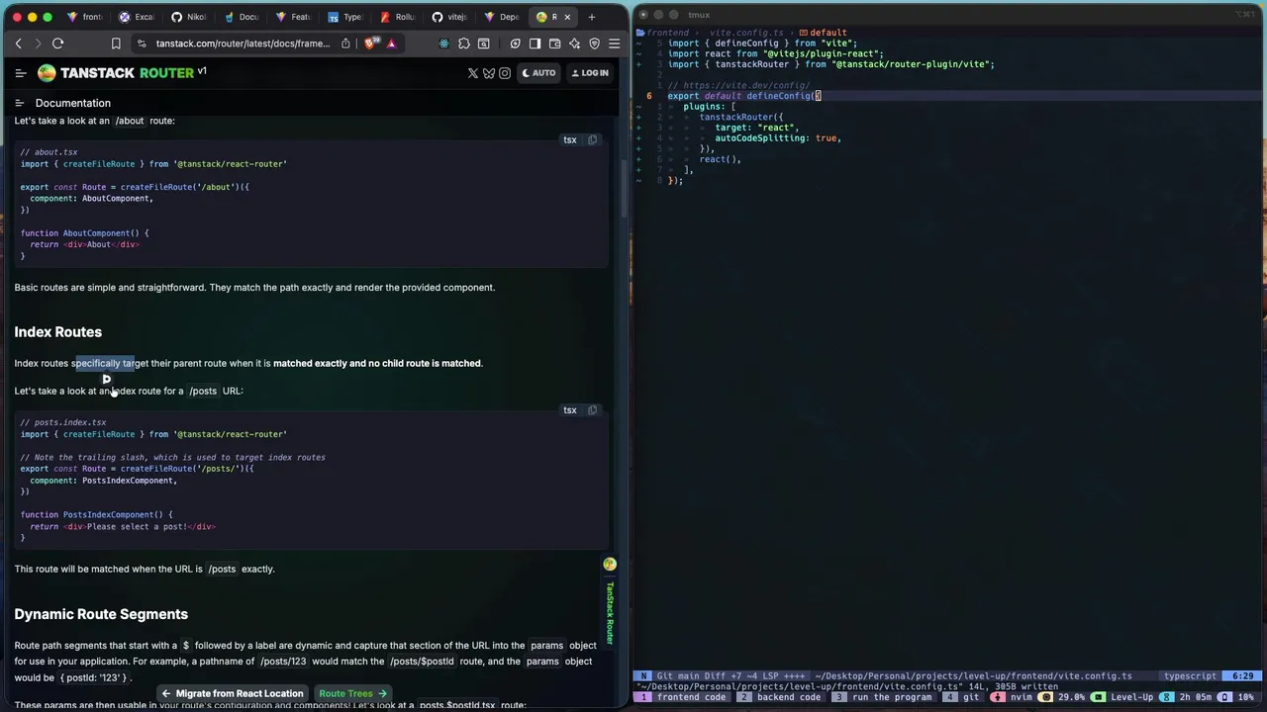Switch to the vitejs GitHub tab

pyautogui.click(x=449, y=17)
